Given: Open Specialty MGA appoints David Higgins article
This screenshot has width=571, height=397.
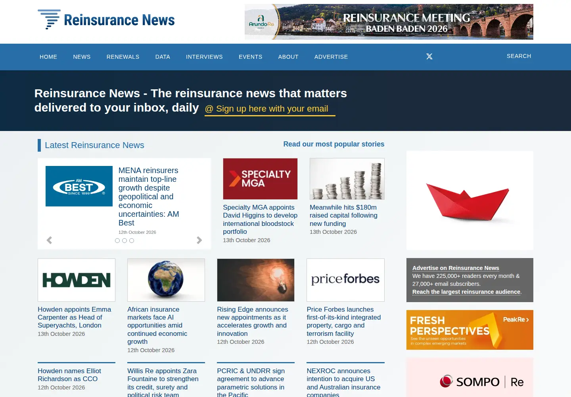Looking at the screenshot, I should (x=260, y=219).
